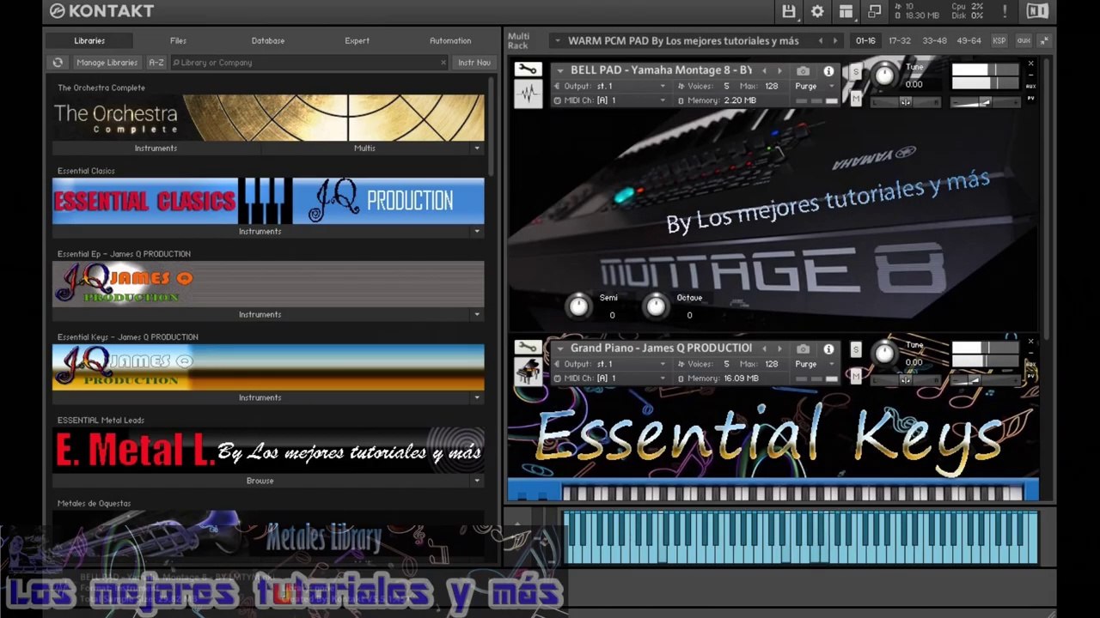Open Grand Piano Output st.1 dropdown
This screenshot has height=618, width=1100.
pyautogui.click(x=663, y=364)
